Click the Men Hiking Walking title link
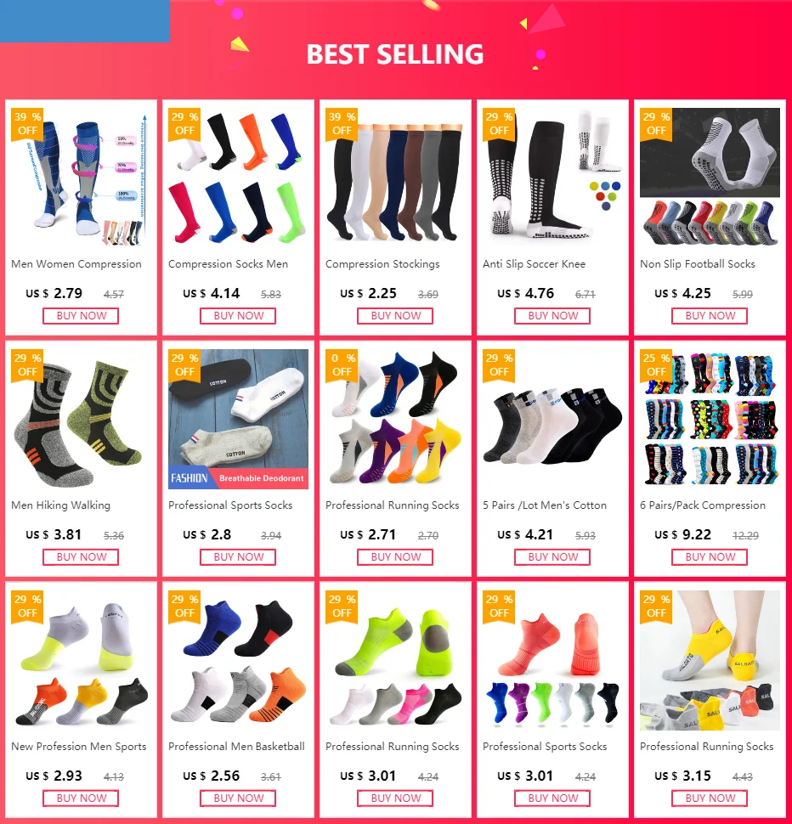Screen dimensions: 792x824 pyautogui.click(x=61, y=505)
